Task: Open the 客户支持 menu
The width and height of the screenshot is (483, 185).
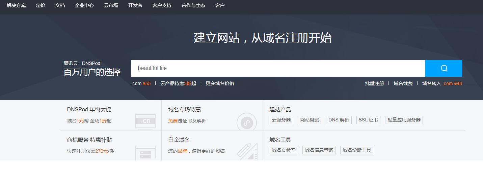Action: (x=162, y=5)
